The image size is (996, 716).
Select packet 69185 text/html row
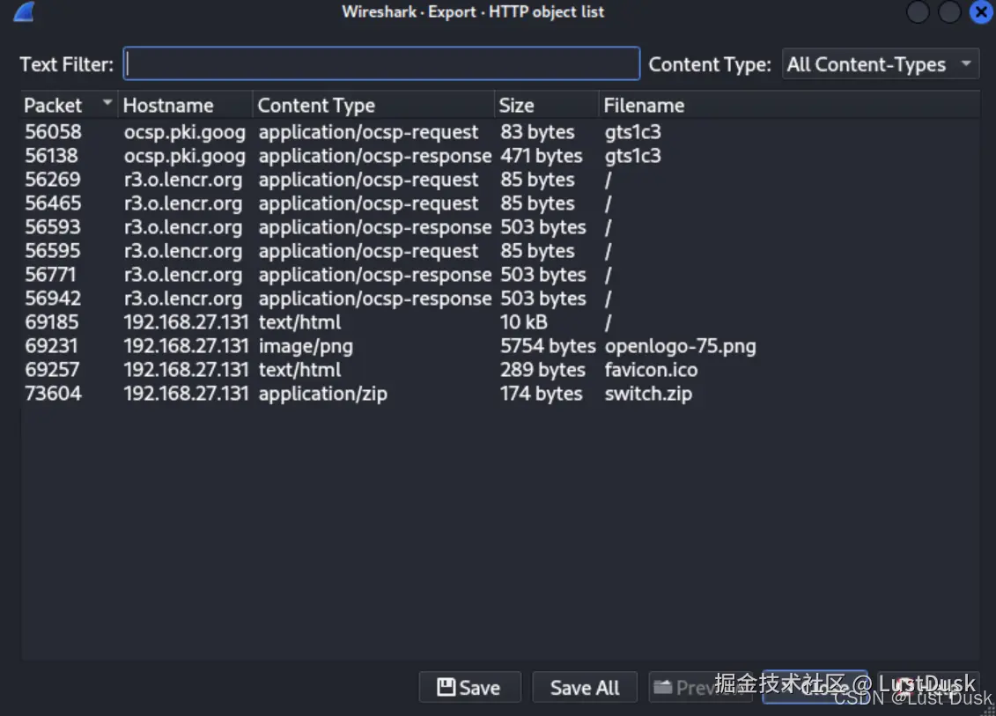coord(500,322)
